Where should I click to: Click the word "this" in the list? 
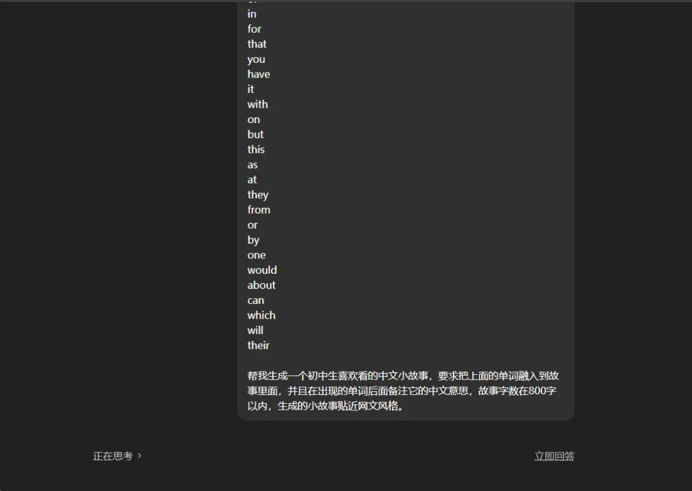point(256,149)
